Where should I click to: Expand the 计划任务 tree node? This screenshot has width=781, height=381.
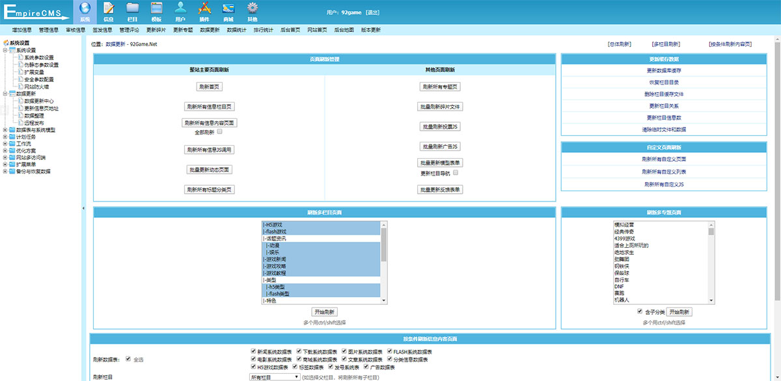click(x=5, y=137)
